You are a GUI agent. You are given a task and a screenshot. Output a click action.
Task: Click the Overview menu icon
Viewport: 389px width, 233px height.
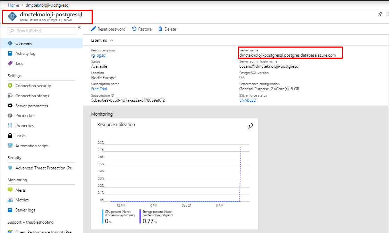[x=10, y=43]
